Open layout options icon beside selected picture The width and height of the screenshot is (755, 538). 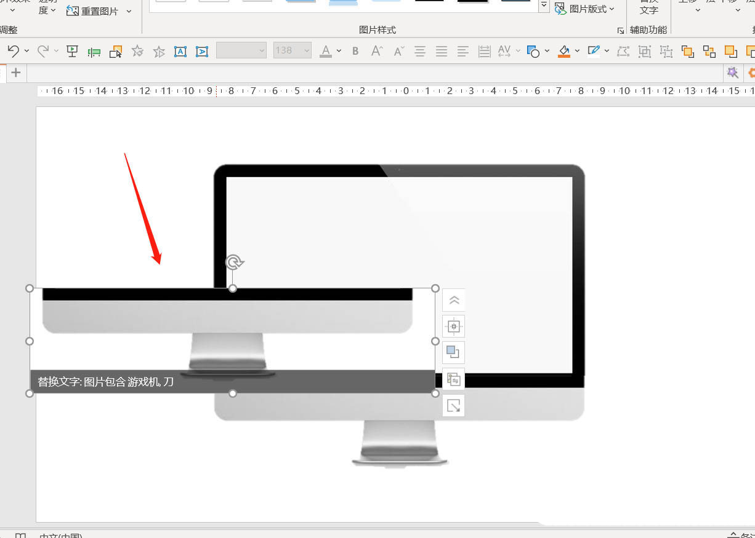click(x=454, y=326)
